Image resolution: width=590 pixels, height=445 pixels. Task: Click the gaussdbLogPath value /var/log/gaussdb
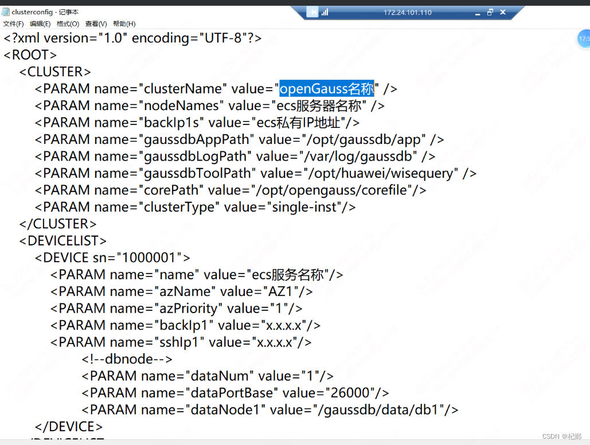(358, 157)
